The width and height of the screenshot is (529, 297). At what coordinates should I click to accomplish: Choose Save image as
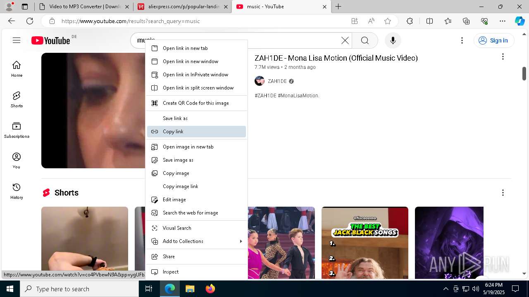click(x=197, y=160)
